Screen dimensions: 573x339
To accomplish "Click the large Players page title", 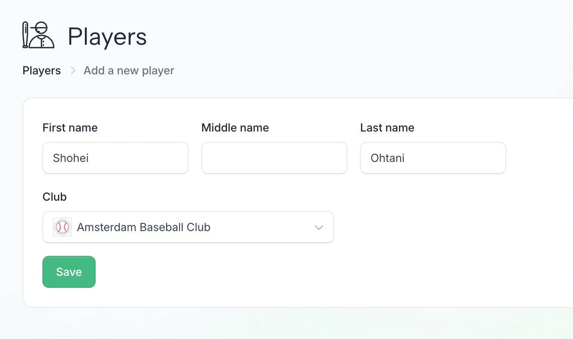I will coord(107,37).
